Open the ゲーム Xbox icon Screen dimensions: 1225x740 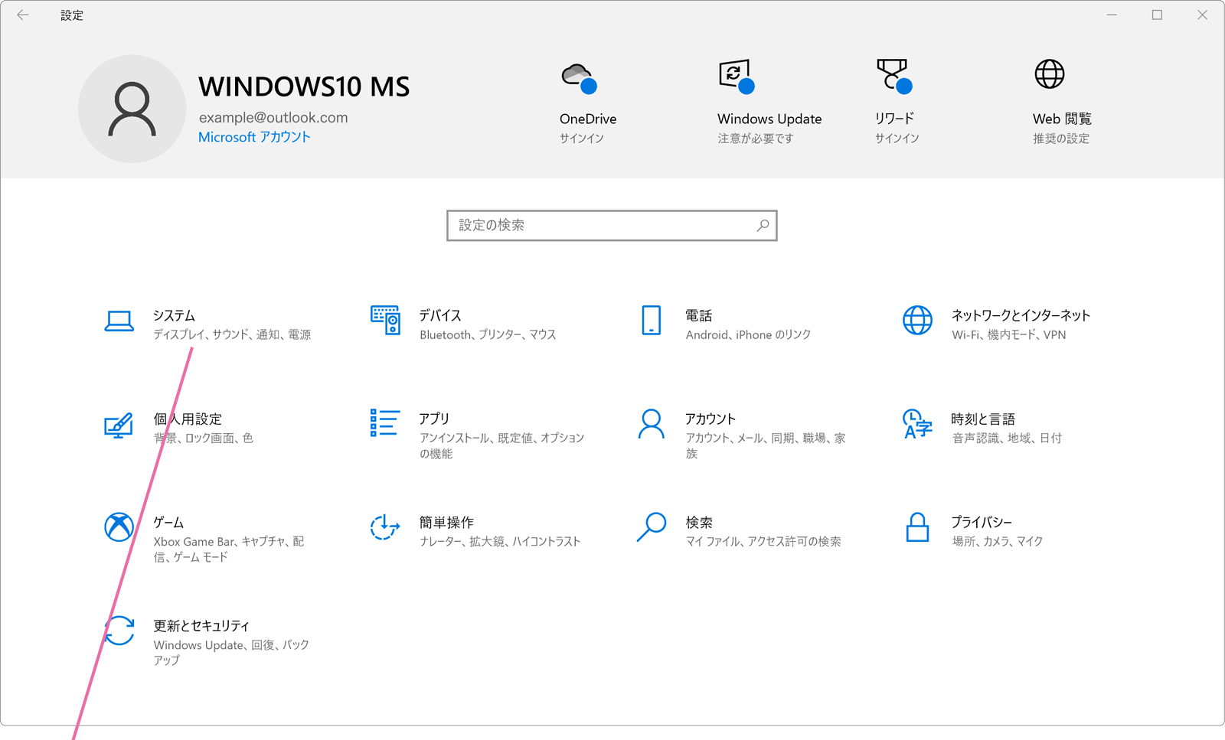point(119,526)
